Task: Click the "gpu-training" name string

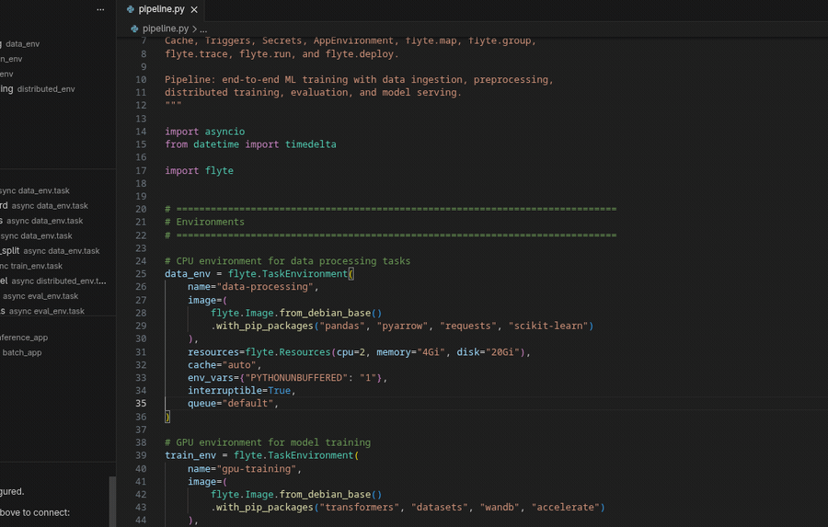Action: [256, 468]
